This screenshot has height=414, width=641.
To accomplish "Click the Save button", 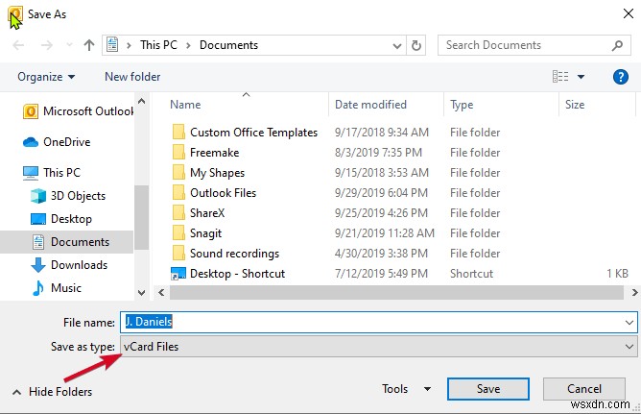I will (487, 389).
